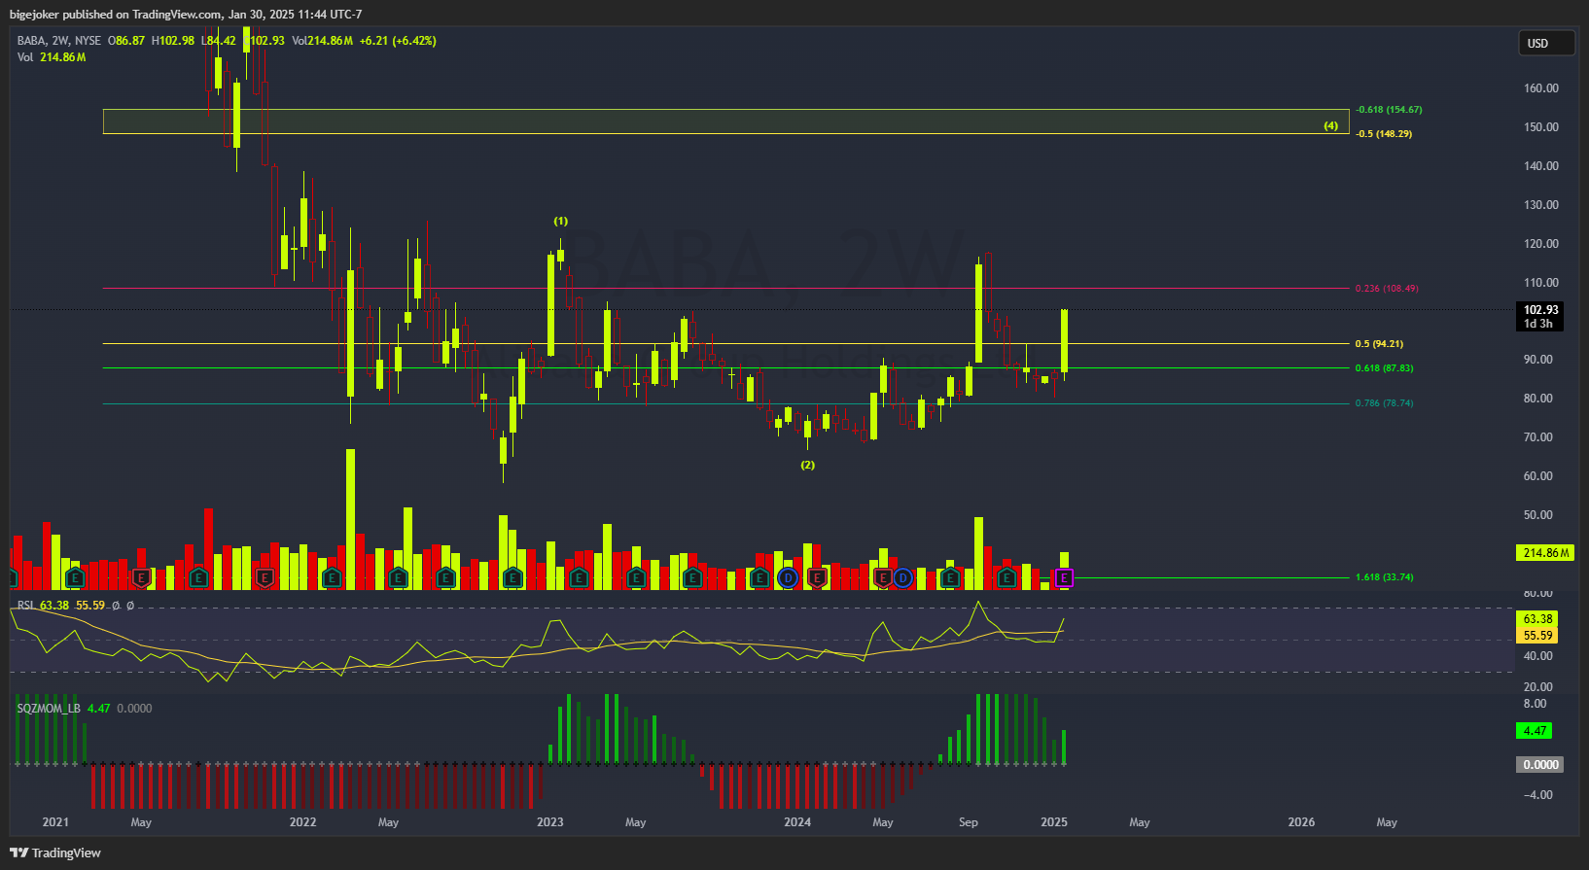Click the bigejoker author name
This screenshot has width=1589, height=870.
click(34, 15)
